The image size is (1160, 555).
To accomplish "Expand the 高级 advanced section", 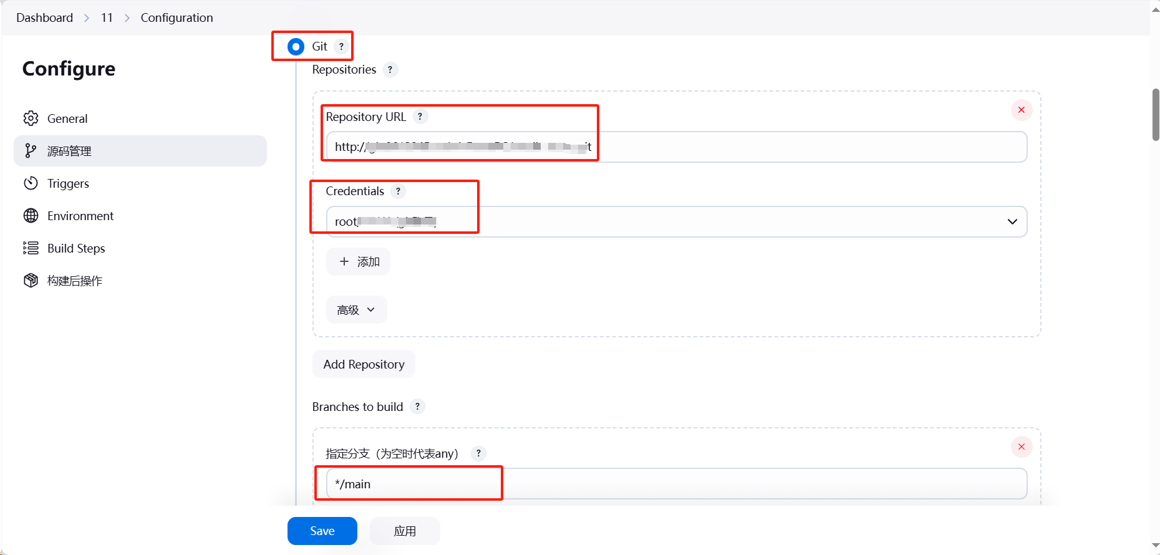I will tap(356, 310).
